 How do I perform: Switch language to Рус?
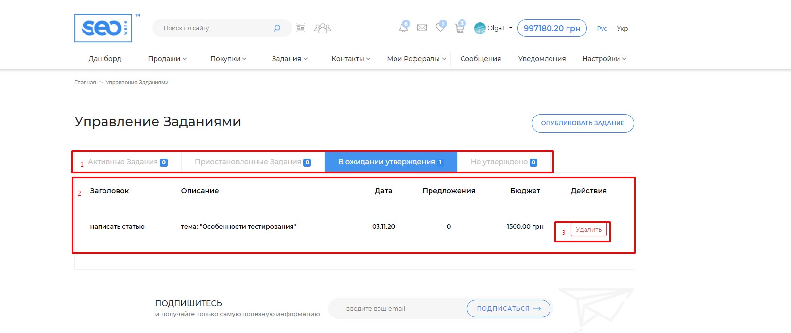click(602, 29)
